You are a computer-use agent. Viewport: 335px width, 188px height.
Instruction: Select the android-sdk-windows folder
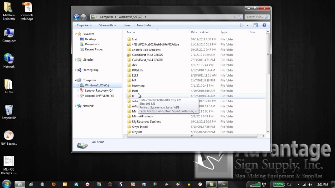click(146, 50)
